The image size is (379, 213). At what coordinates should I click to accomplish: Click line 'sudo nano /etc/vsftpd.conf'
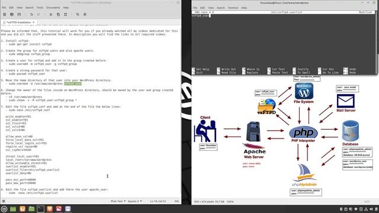pos(30,110)
